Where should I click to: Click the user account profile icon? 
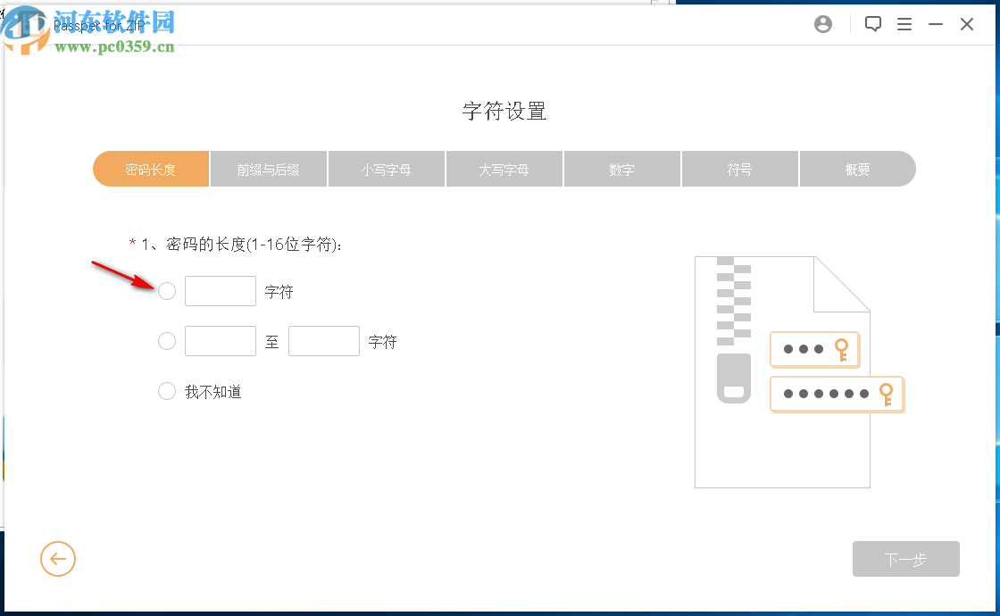tap(822, 24)
